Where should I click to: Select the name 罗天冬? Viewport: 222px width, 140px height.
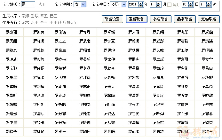pyautogui.click(x=134, y=105)
